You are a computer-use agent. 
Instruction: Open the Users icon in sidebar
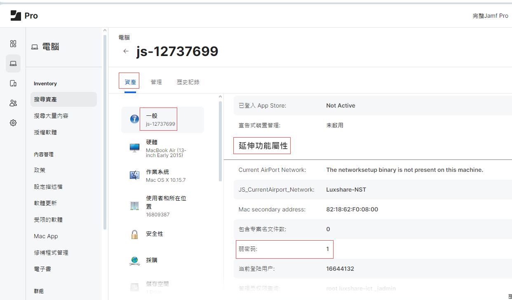pos(13,103)
